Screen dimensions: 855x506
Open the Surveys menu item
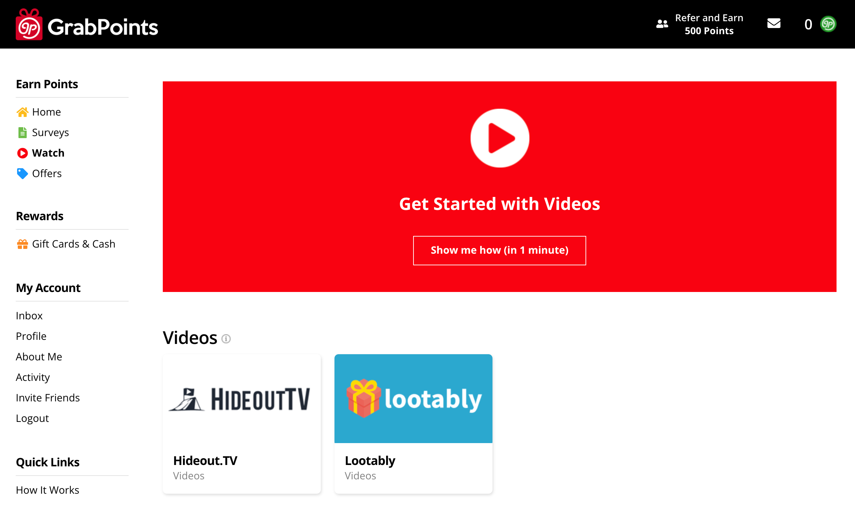(x=50, y=132)
